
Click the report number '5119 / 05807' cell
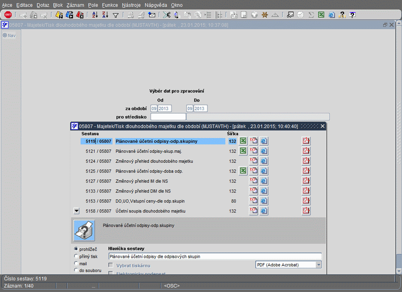click(96, 141)
